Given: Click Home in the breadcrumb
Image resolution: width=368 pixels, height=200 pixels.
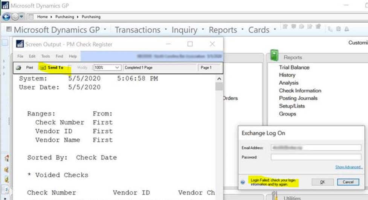Looking at the screenshot, I should tap(43, 17).
